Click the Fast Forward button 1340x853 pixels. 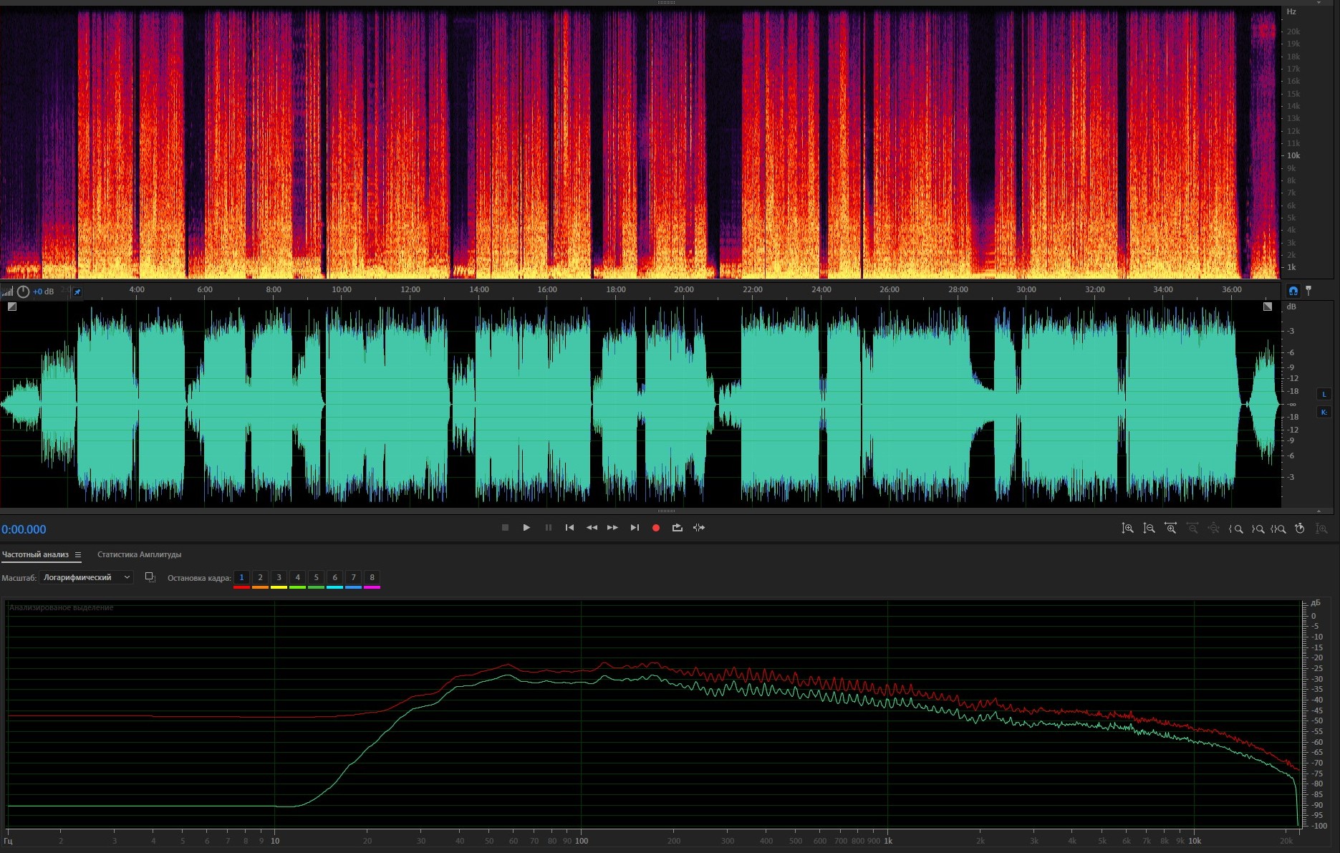612,528
